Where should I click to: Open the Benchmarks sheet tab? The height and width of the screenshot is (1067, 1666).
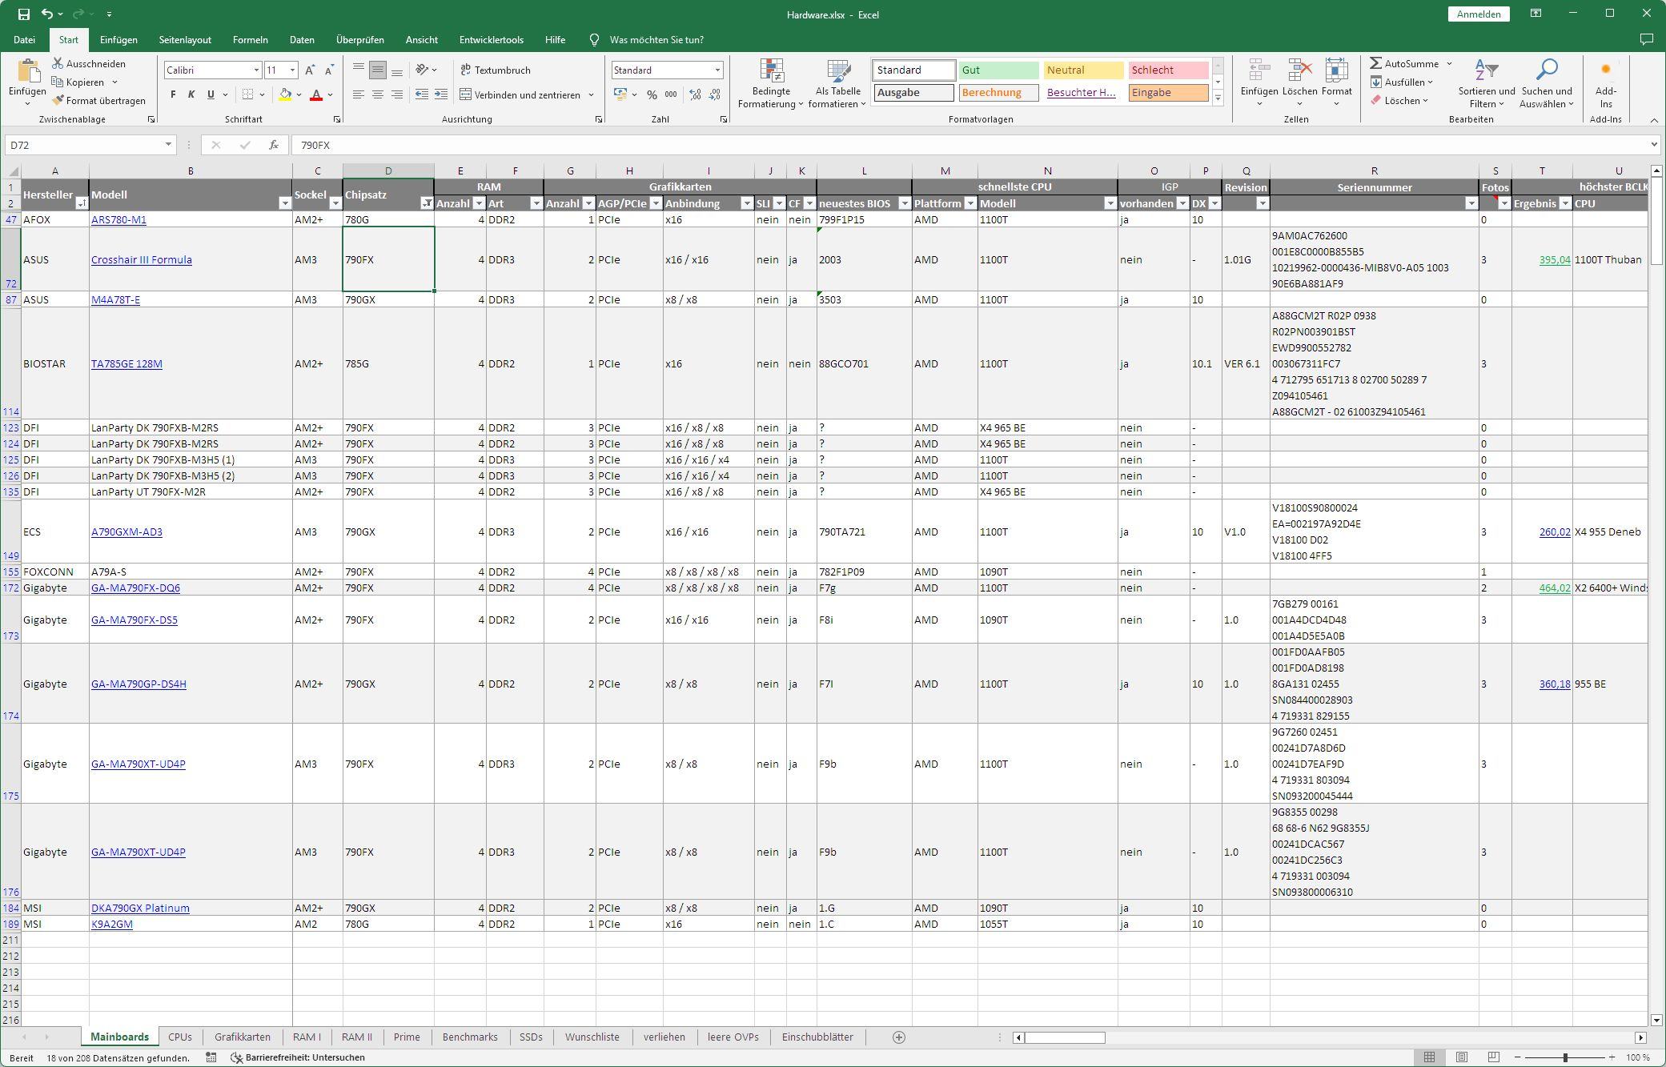coord(470,1037)
